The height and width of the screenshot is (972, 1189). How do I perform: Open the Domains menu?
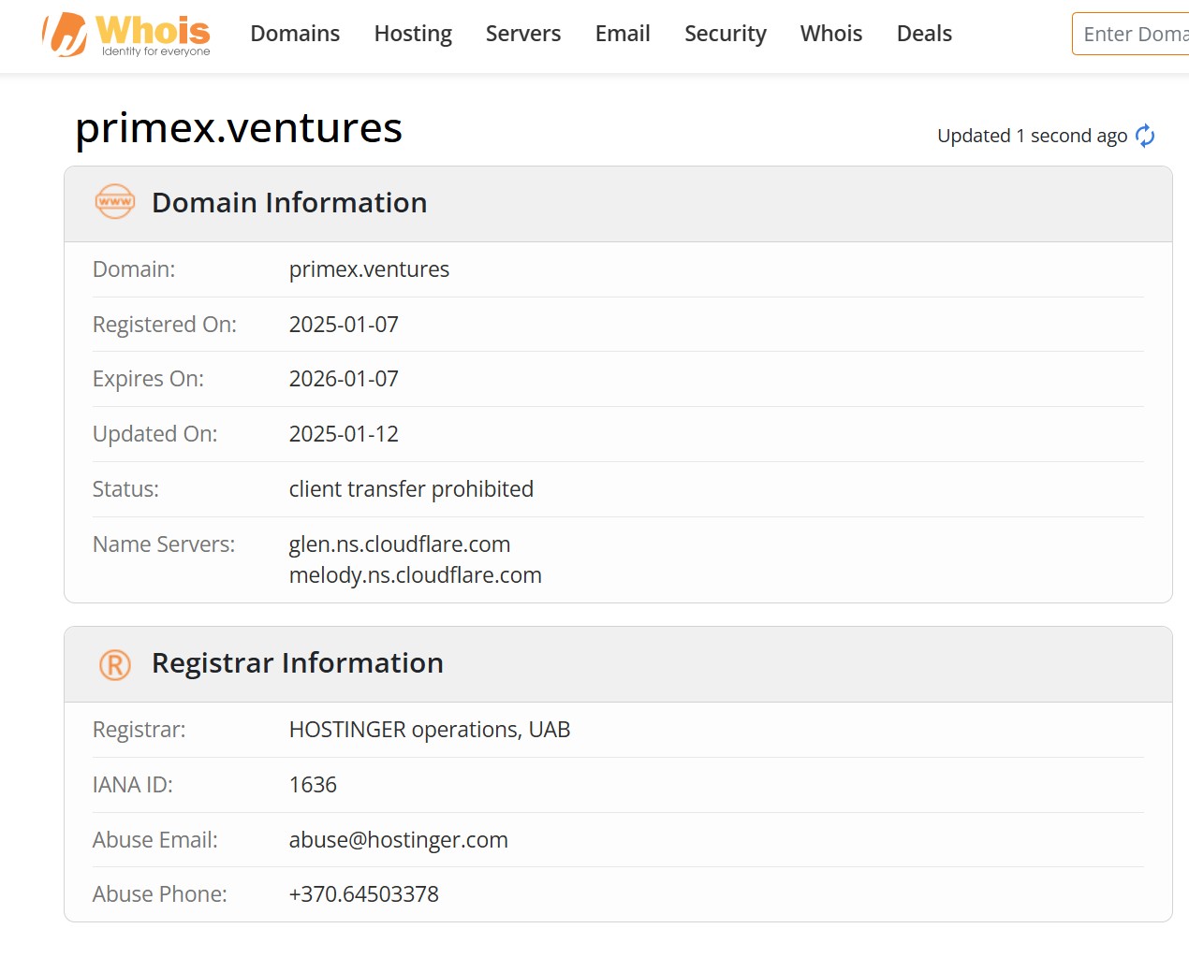(x=295, y=34)
